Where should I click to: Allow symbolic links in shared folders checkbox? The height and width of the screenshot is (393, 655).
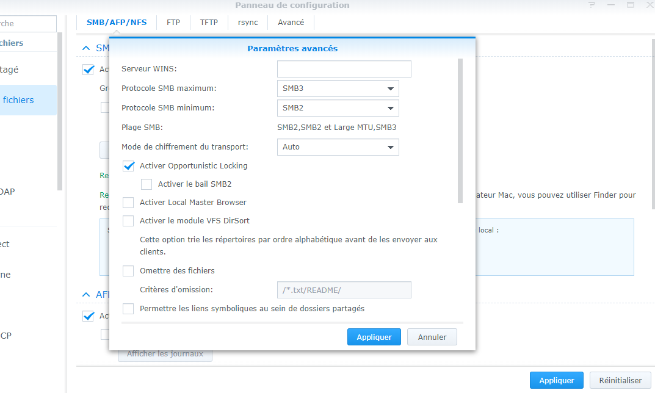[128, 309]
